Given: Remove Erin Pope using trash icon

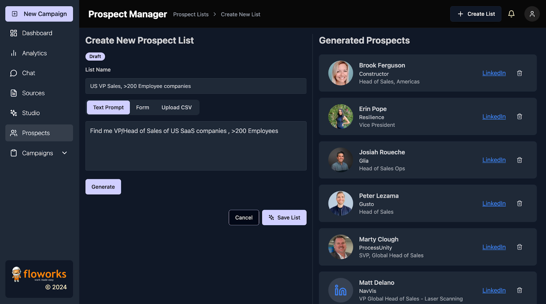Looking at the screenshot, I should (519, 117).
